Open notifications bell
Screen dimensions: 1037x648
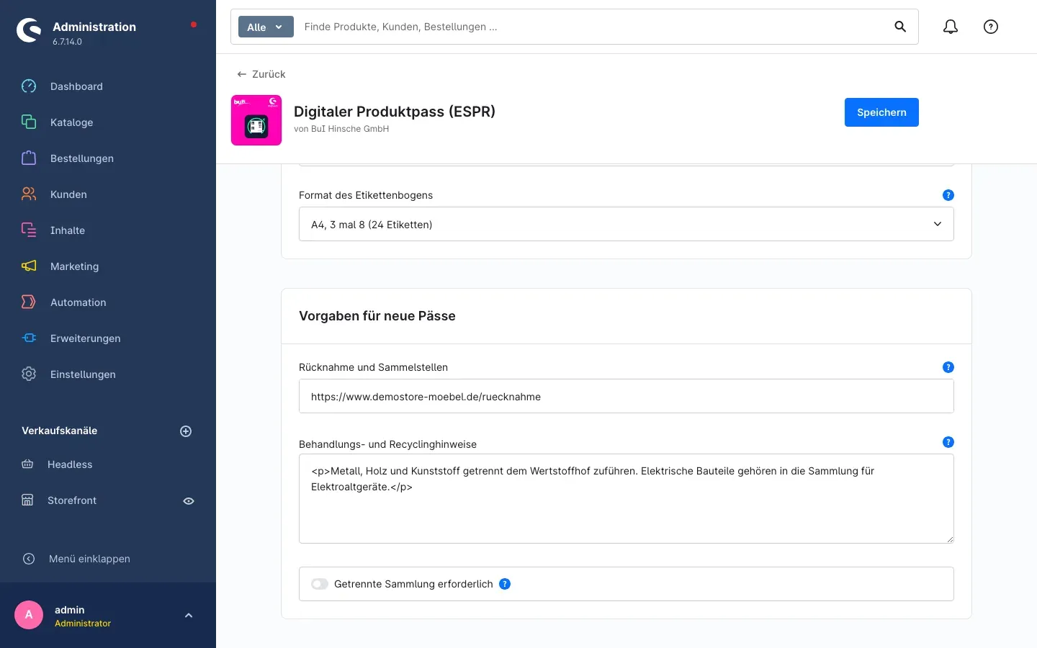(951, 27)
